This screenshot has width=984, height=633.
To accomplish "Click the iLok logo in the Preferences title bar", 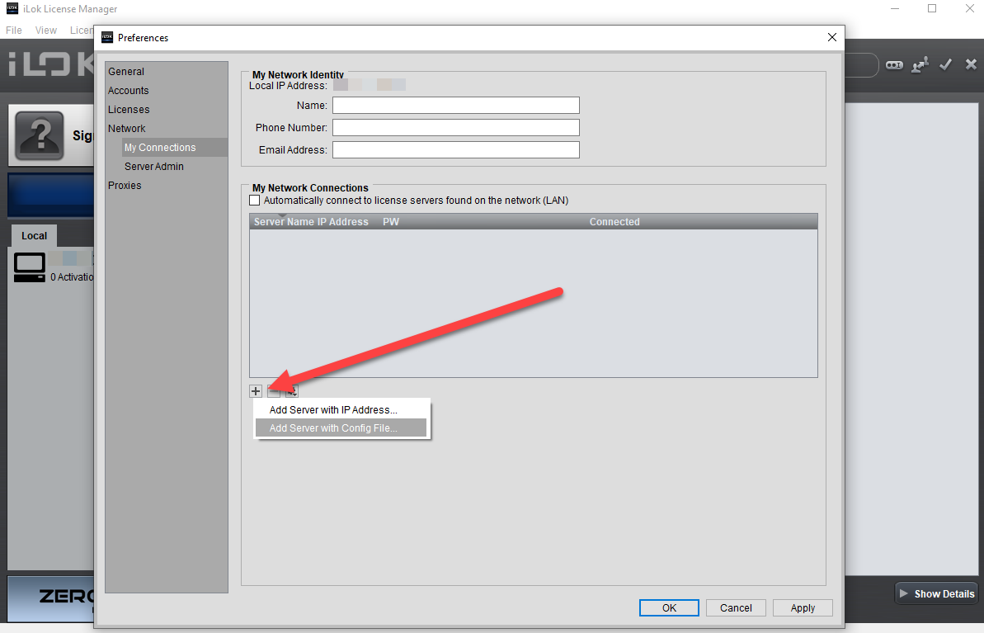I will 107,38.
